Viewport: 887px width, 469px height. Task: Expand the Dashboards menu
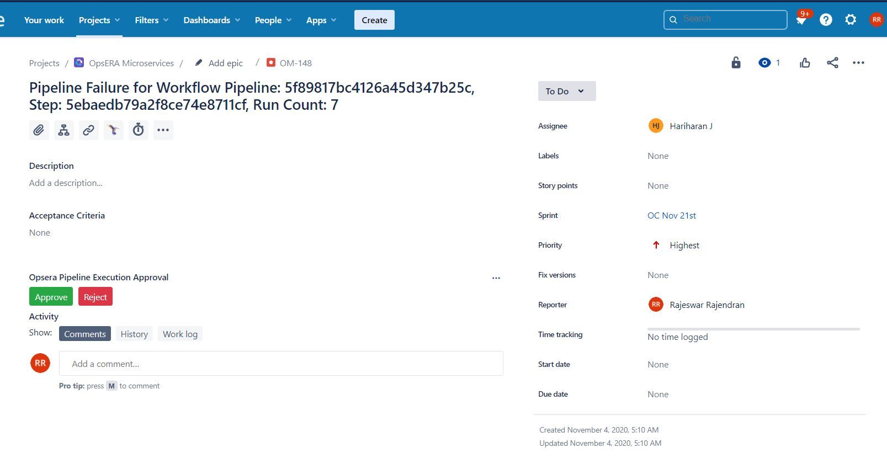tap(212, 20)
